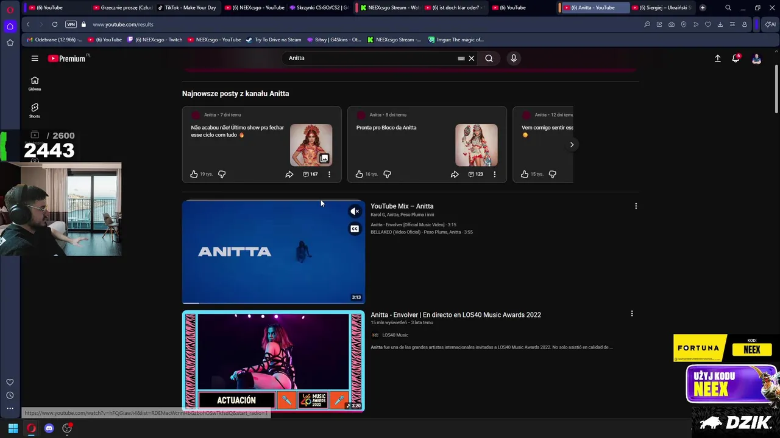Screen dimensions: 780x438
Task: Click 'Anitta - Envolver [Official Music Video]' line
Action: (413, 224)
